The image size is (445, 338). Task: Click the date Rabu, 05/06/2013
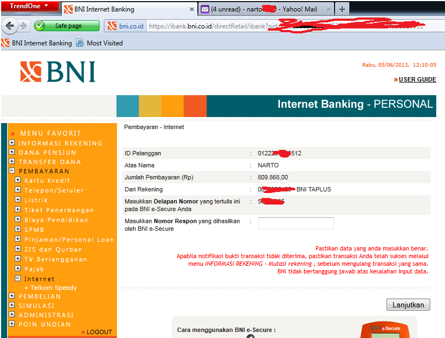[x=385, y=65]
